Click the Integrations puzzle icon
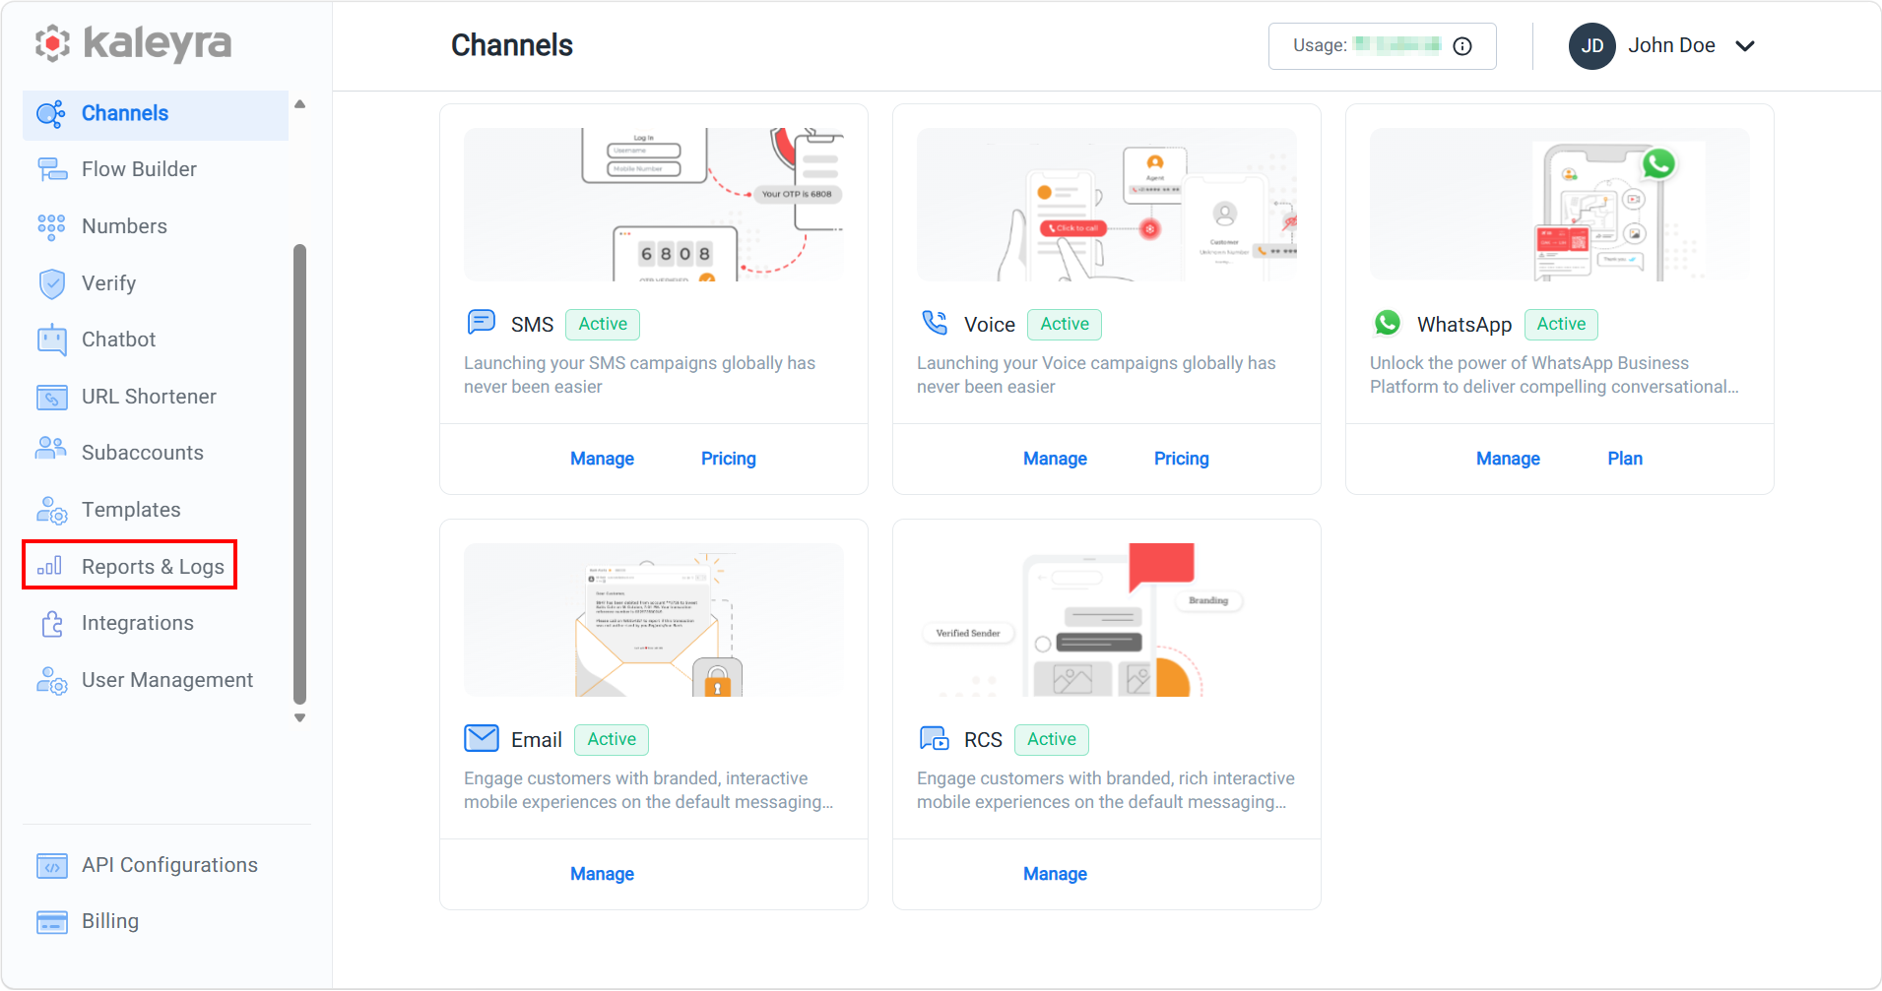The height and width of the screenshot is (991, 1882). (52, 624)
